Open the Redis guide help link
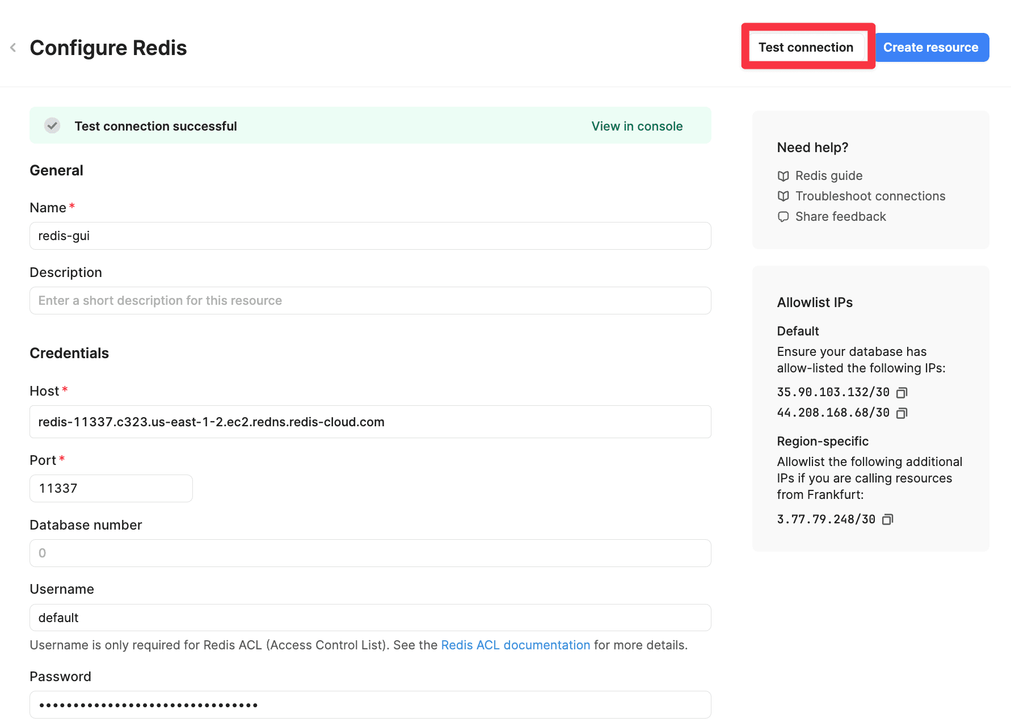 [828, 176]
